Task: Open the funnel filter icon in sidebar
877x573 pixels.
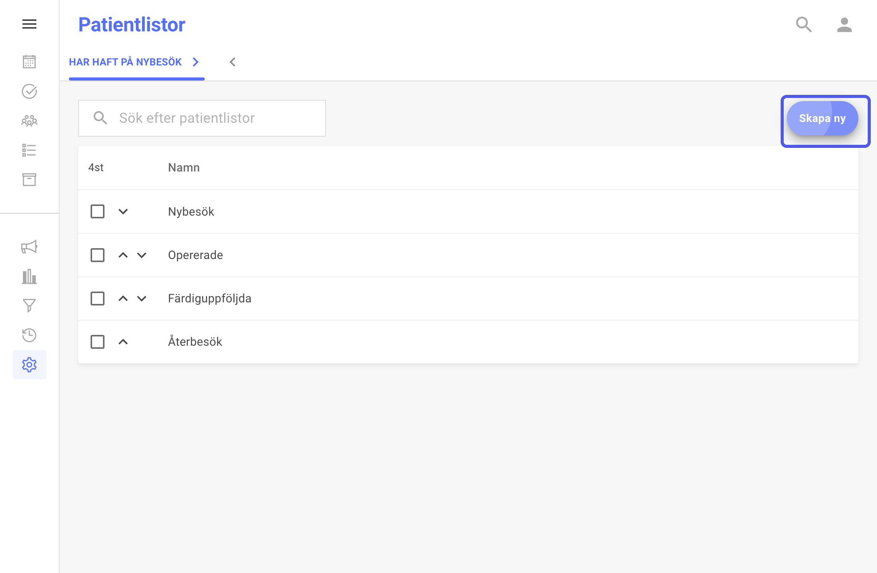Action: (x=29, y=305)
